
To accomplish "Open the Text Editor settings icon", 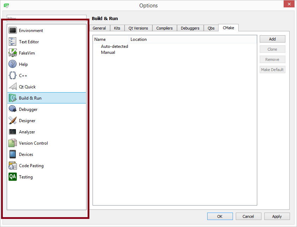I will coord(13,42).
